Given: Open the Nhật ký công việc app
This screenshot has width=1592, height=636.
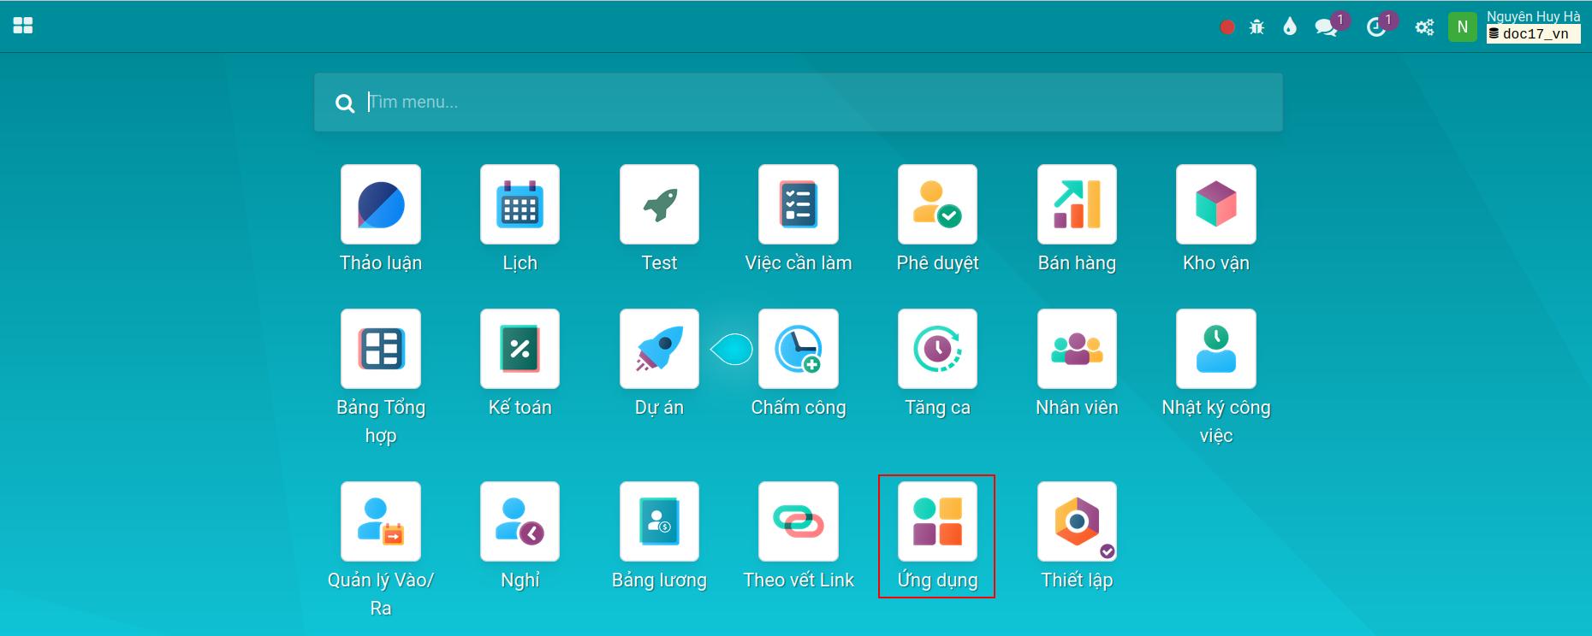Looking at the screenshot, I should pyautogui.click(x=1216, y=349).
